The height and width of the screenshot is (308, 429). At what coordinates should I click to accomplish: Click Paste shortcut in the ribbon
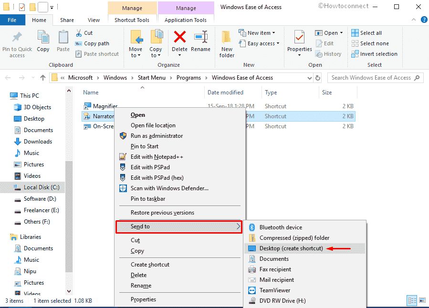[97, 54]
